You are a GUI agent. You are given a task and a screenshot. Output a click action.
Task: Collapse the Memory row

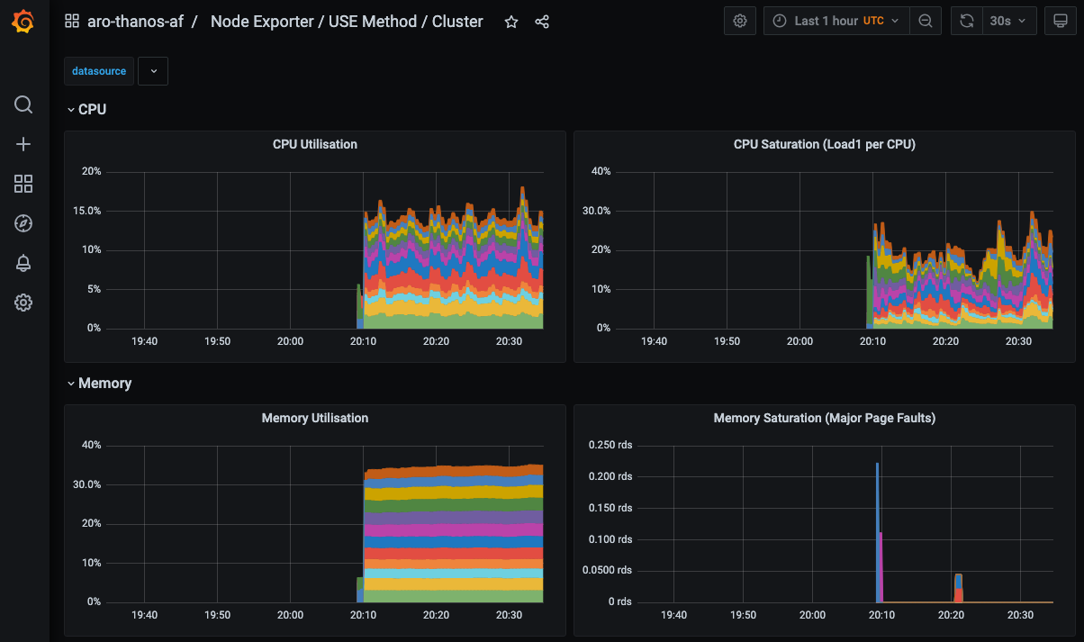pyautogui.click(x=99, y=383)
